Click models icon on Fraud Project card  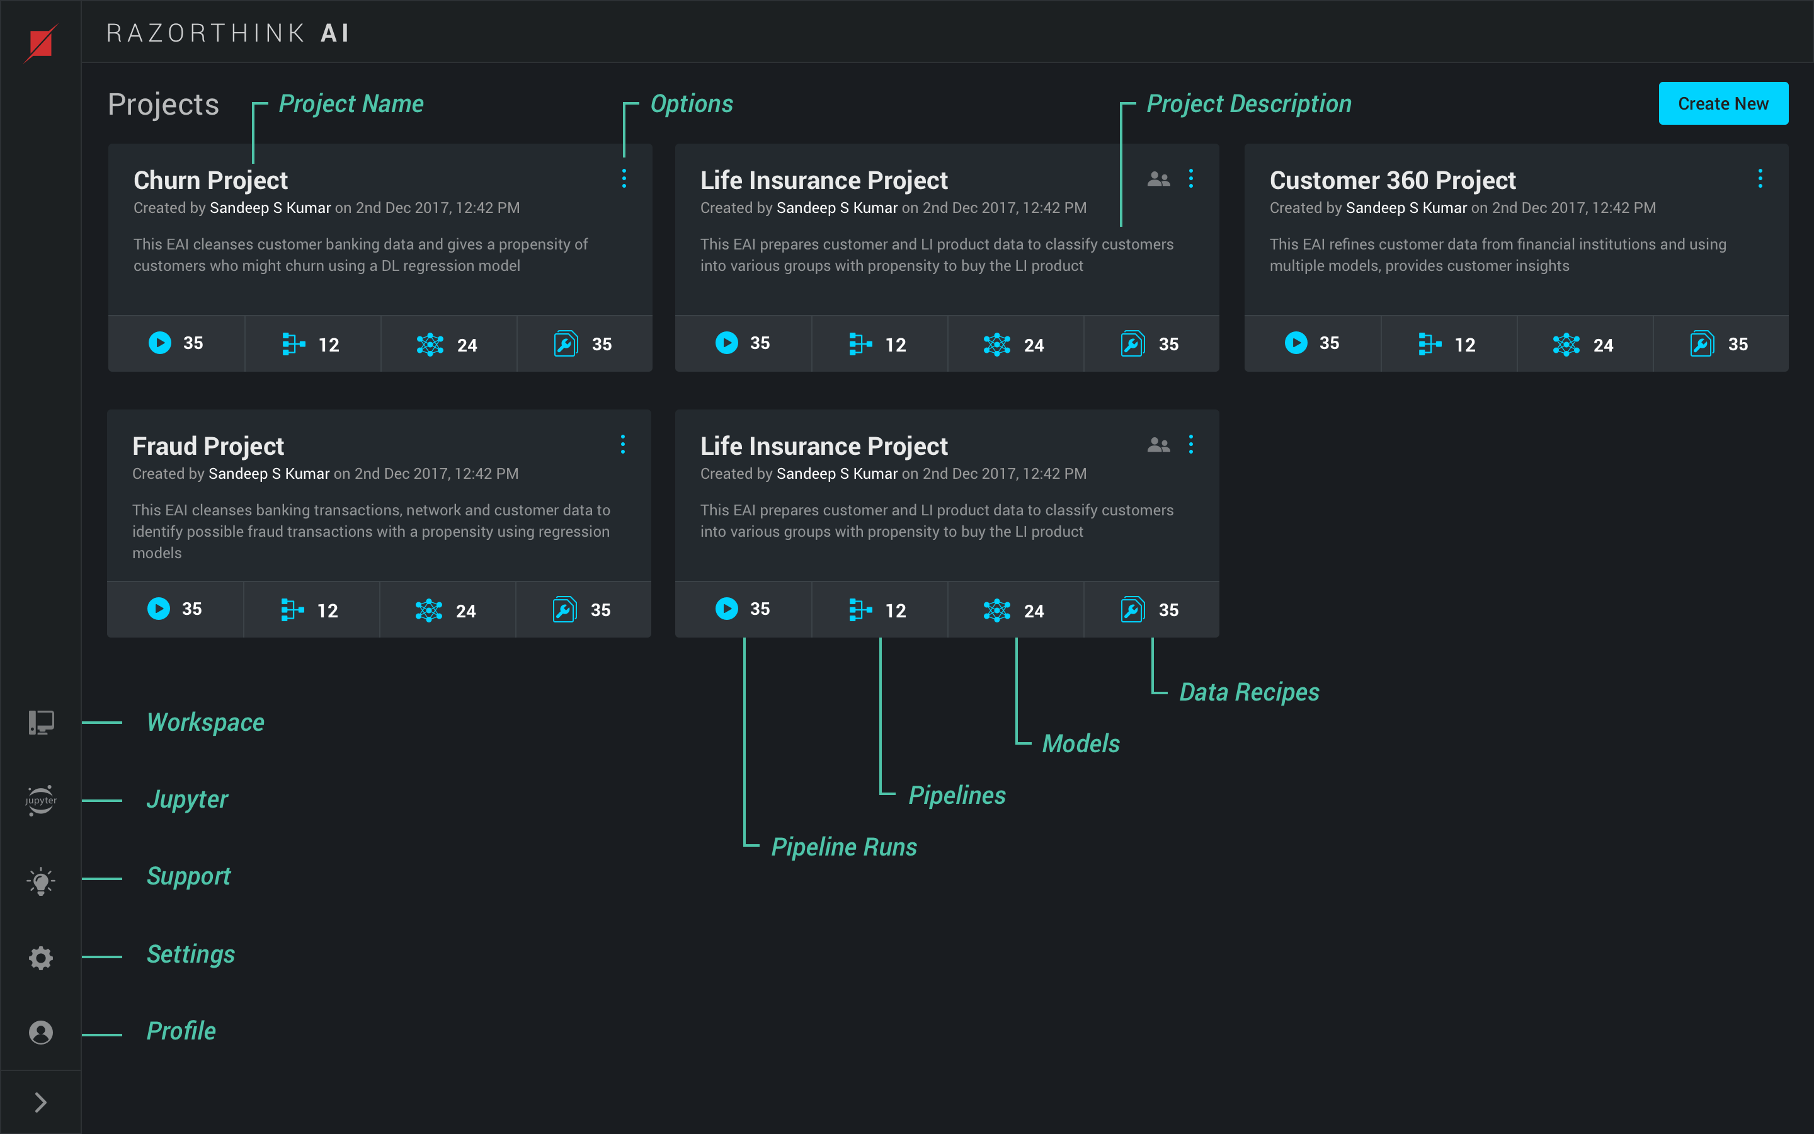(x=429, y=610)
